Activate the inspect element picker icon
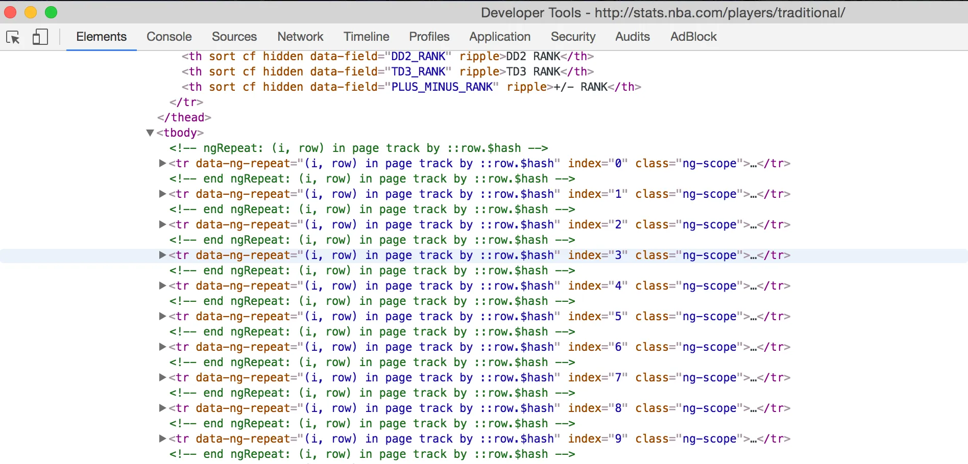The height and width of the screenshot is (464, 968). 13,37
